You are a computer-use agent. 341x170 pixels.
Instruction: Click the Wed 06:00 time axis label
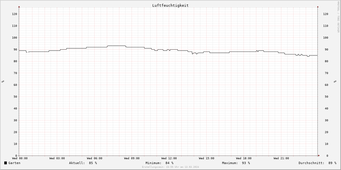pyautogui.click(x=94, y=158)
